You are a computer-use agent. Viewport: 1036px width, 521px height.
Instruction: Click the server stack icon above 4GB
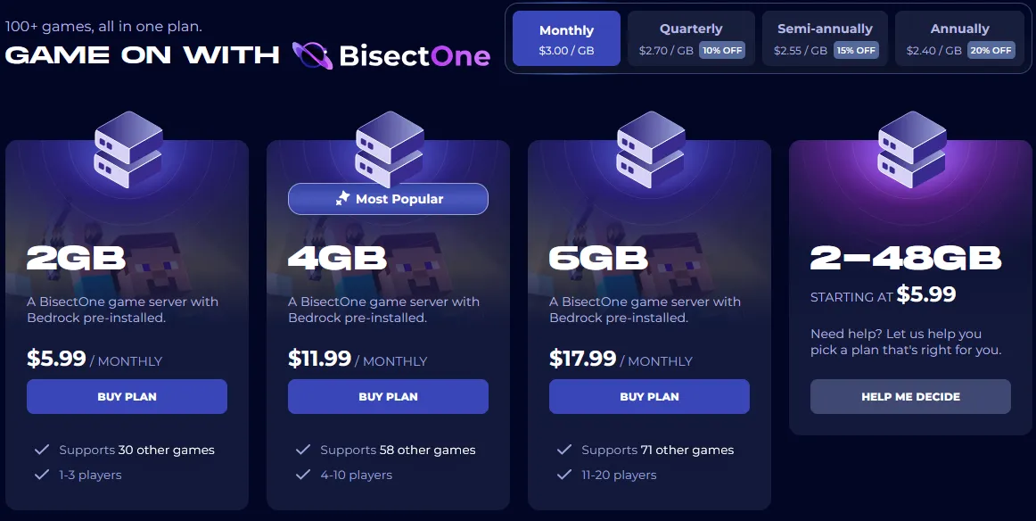[x=389, y=148]
